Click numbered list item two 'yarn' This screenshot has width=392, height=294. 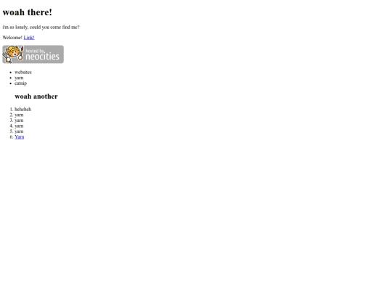[19, 115]
